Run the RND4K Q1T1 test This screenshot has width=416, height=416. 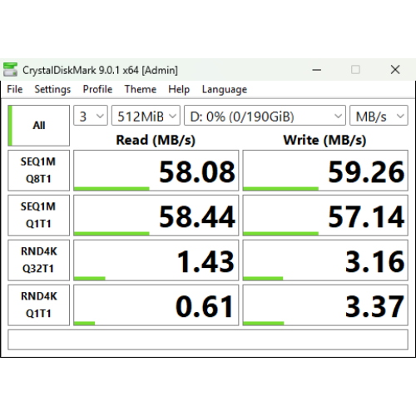click(38, 305)
